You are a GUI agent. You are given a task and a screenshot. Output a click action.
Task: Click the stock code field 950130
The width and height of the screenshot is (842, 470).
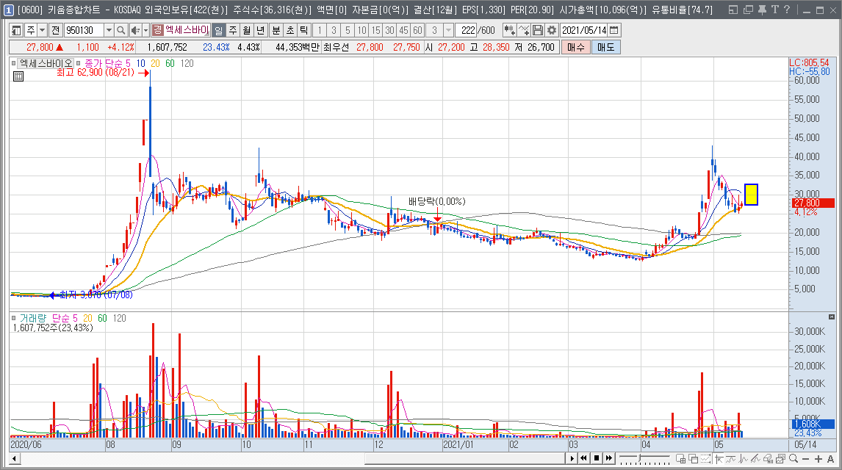click(x=84, y=31)
